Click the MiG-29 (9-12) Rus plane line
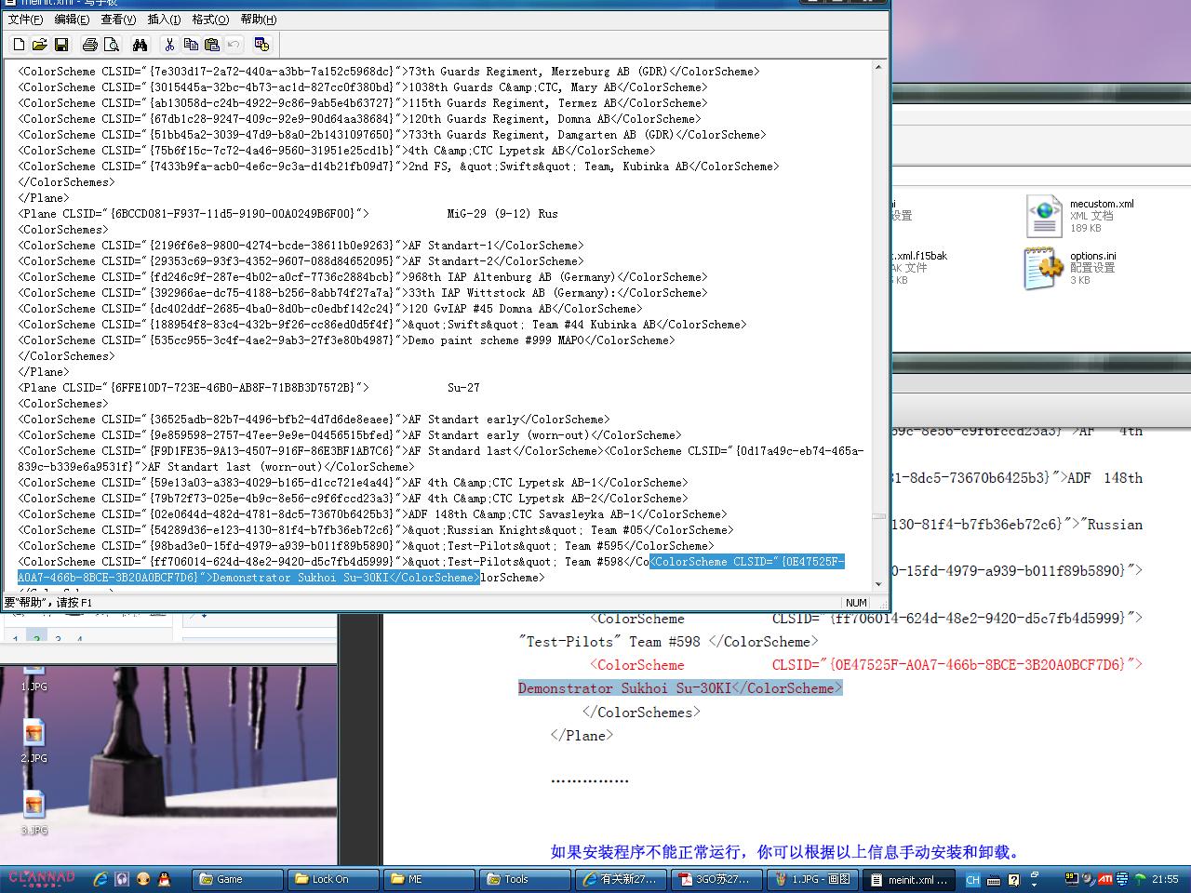This screenshot has width=1191, height=893. click(x=288, y=214)
